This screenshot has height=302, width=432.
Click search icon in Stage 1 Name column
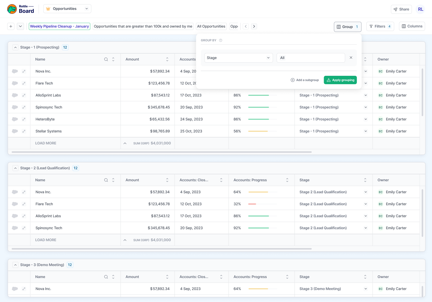(x=106, y=59)
